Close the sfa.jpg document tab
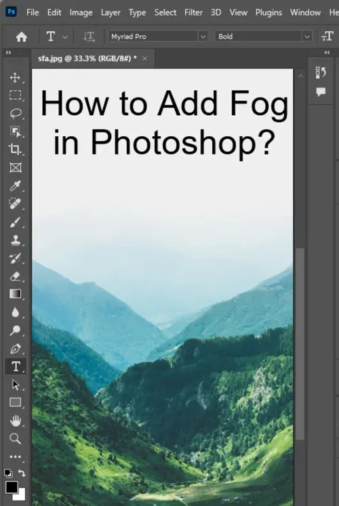The height and width of the screenshot is (506, 339). (x=144, y=58)
